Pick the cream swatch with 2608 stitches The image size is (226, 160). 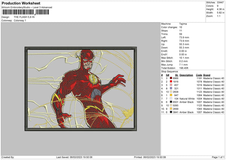point(171,92)
